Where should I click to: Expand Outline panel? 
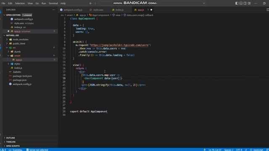point(11,138)
